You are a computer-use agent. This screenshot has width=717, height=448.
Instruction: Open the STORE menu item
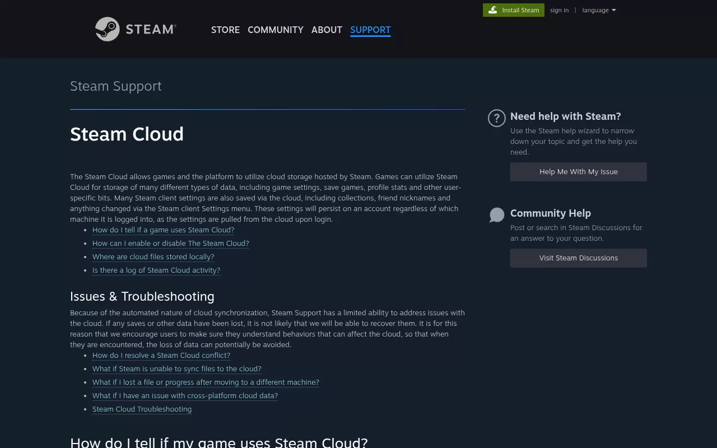(225, 30)
